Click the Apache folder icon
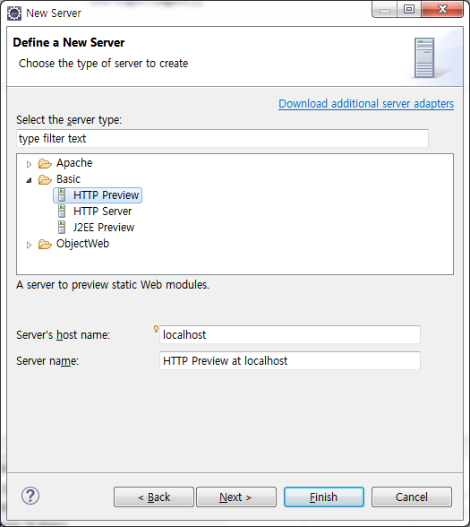Viewport: 470px width, 527px height. [x=45, y=163]
